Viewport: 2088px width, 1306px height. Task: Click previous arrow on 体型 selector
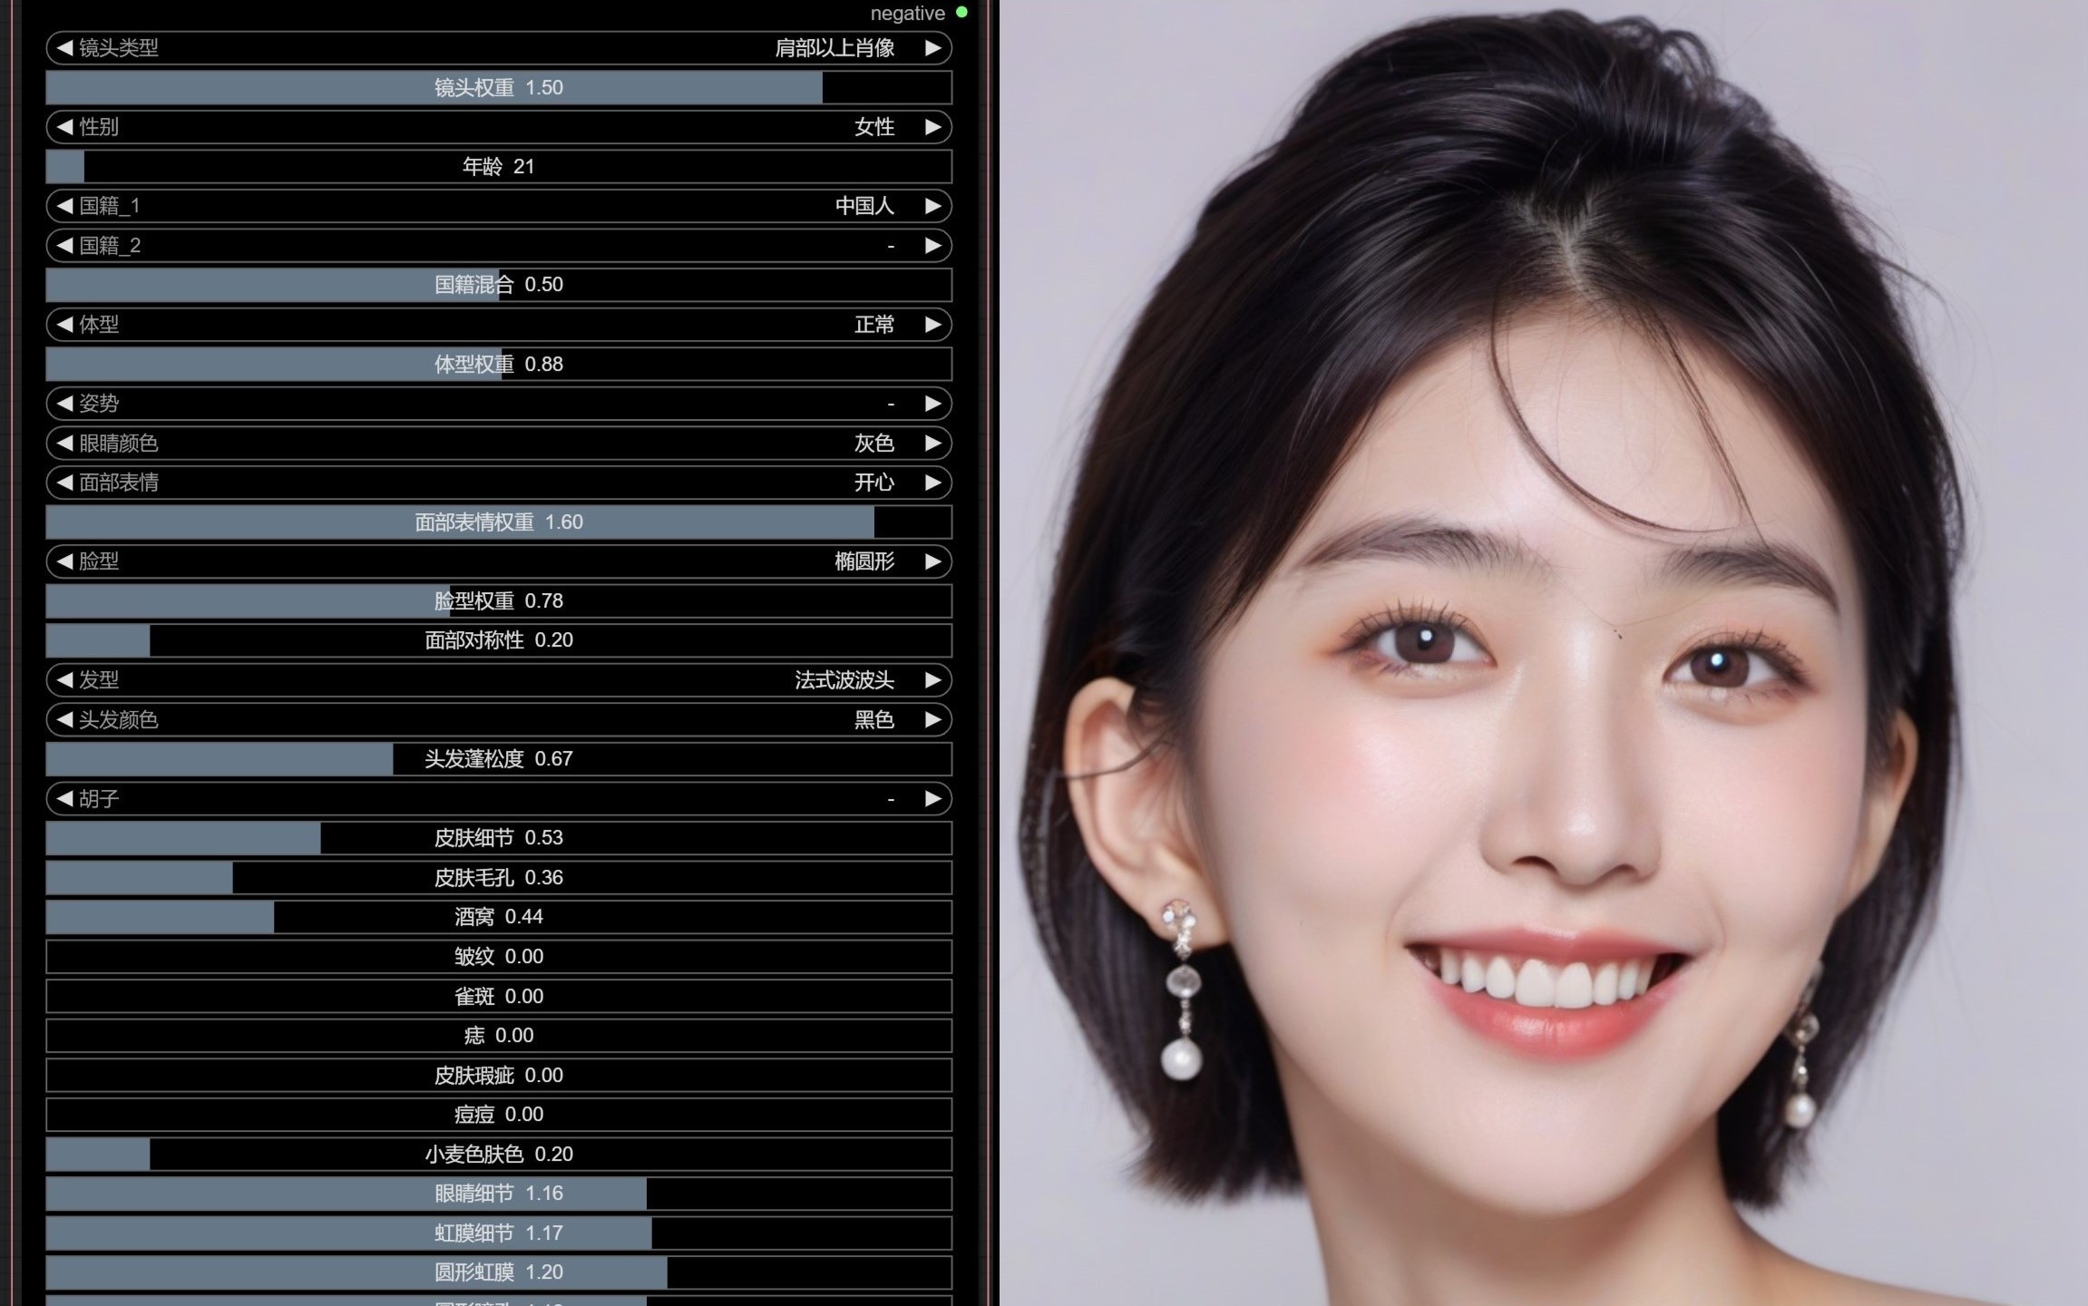point(64,325)
